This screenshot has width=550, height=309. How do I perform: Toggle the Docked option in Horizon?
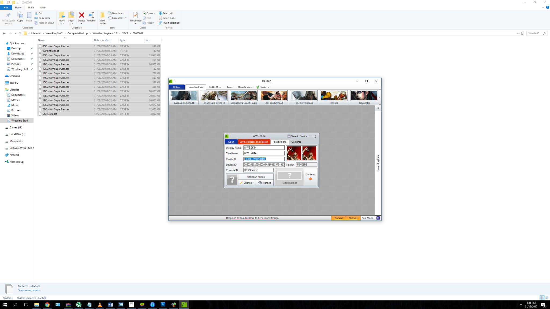tap(338, 218)
